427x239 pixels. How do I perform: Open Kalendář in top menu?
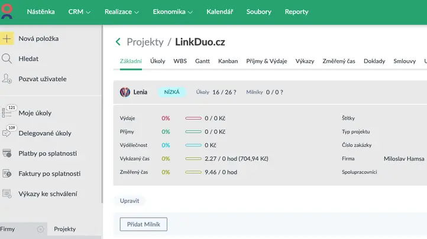coord(219,12)
